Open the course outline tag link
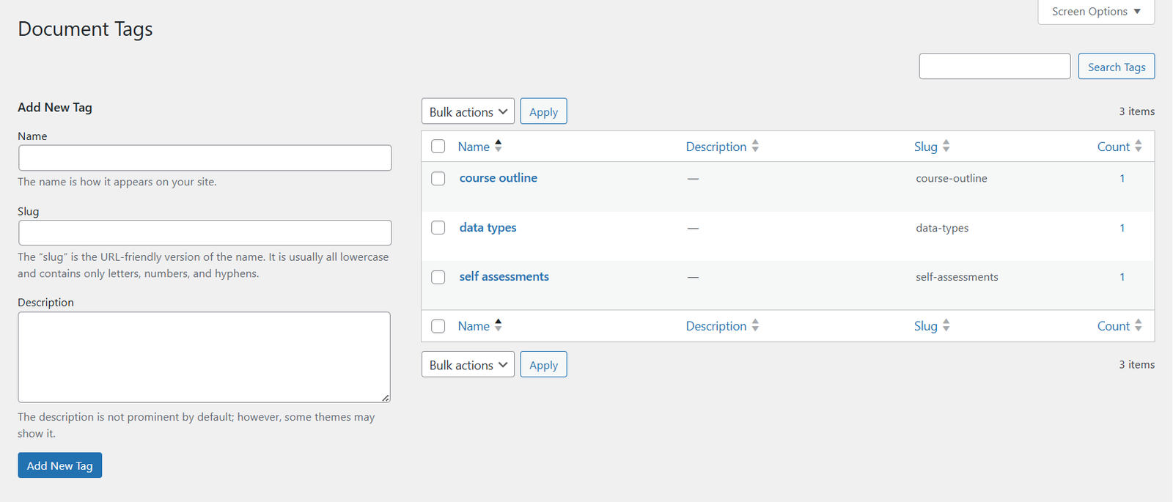The width and height of the screenshot is (1173, 502). pos(499,178)
